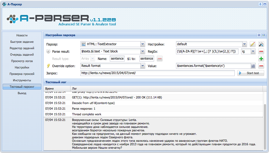The width and height of the screenshot is (269, 153).
Task: Click the lightning Override option icon
Action: (48, 66)
